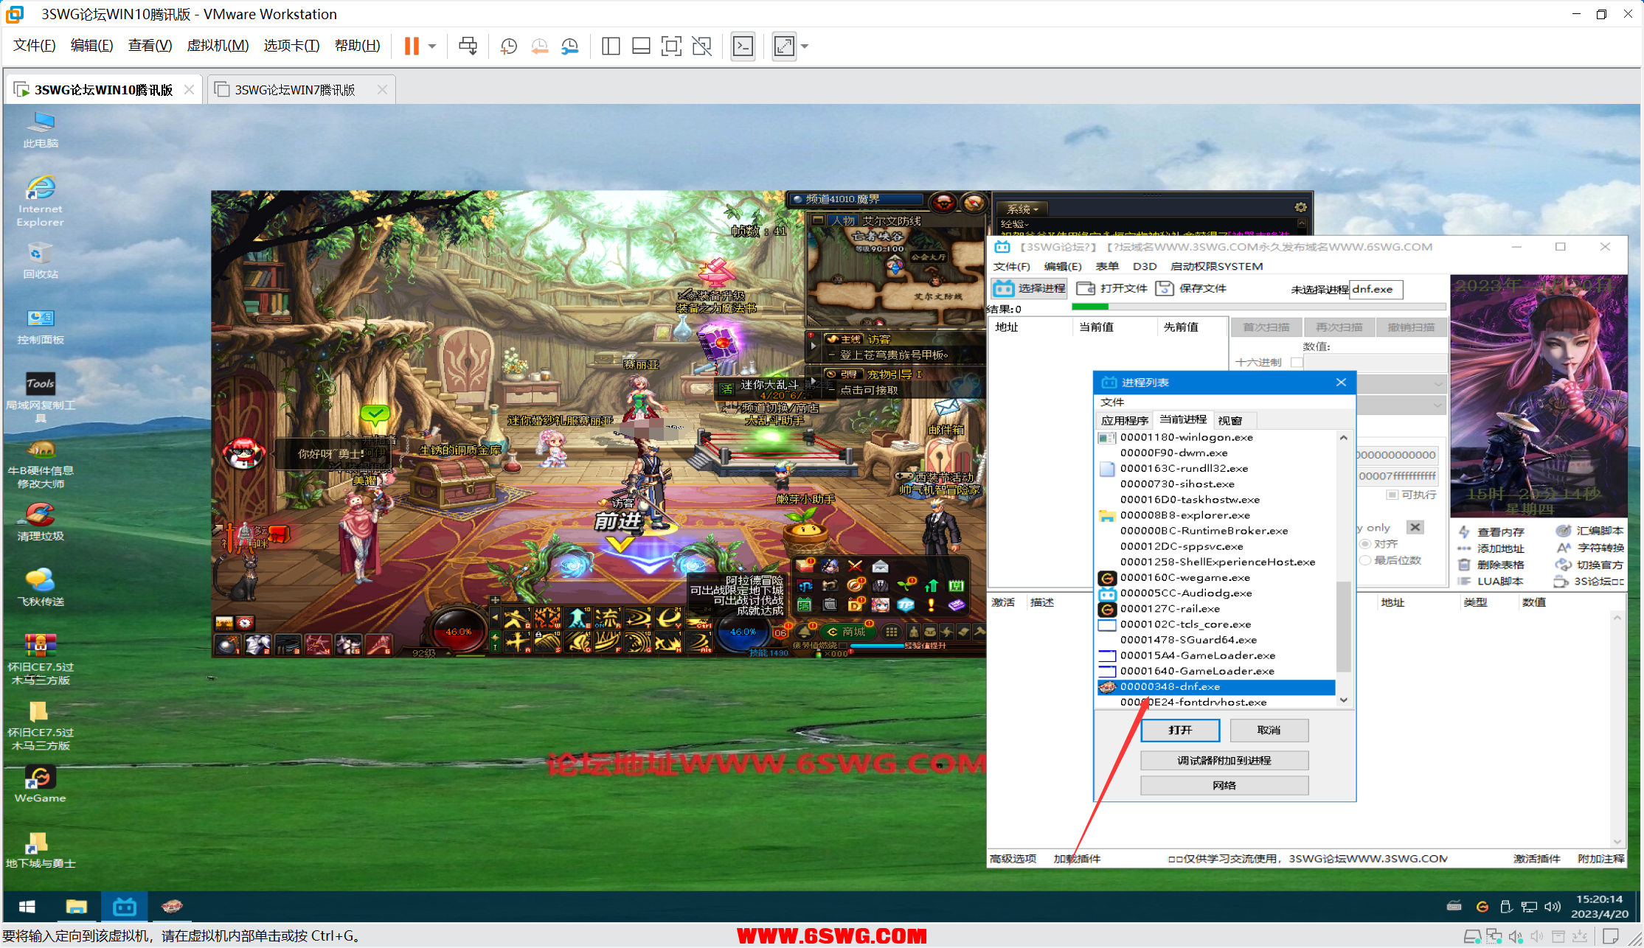Open 文件 menu in process list dialog
The width and height of the screenshot is (1644, 948).
[x=1112, y=402]
